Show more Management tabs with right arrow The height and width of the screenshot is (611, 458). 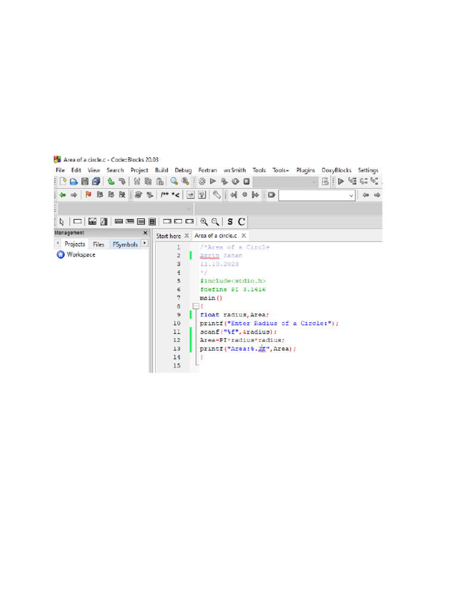(x=144, y=243)
